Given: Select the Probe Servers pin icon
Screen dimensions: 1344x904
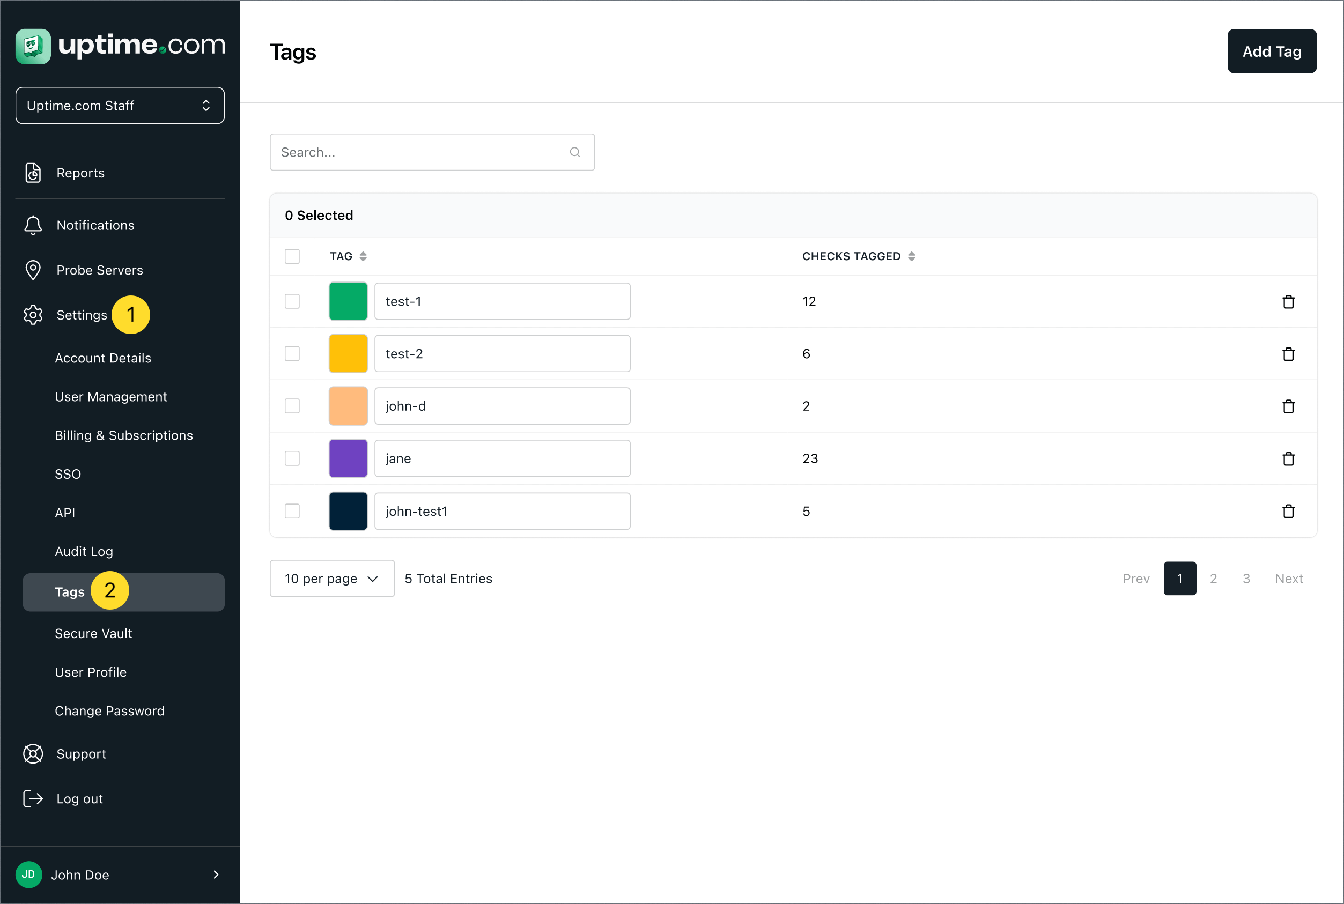Looking at the screenshot, I should point(33,270).
